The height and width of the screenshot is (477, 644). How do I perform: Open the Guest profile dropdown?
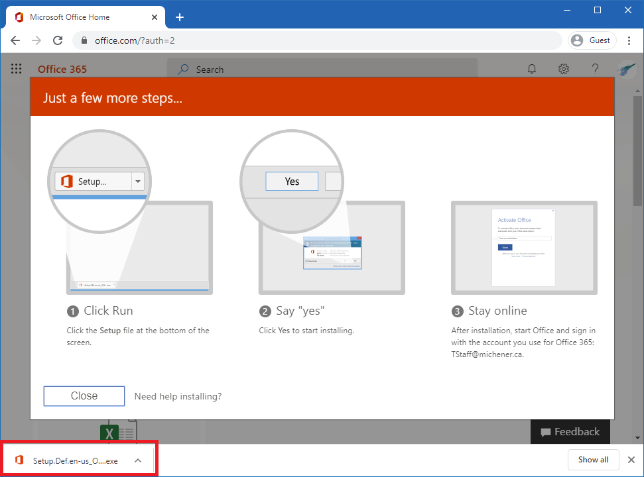point(591,40)
